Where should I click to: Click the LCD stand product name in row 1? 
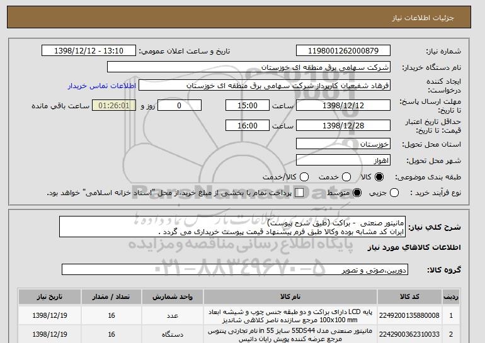pyautogui.click(x=290, y=316)
